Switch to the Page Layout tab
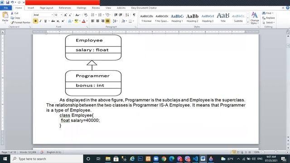This screenshot has width=290, height=163. tap(46, 8)
